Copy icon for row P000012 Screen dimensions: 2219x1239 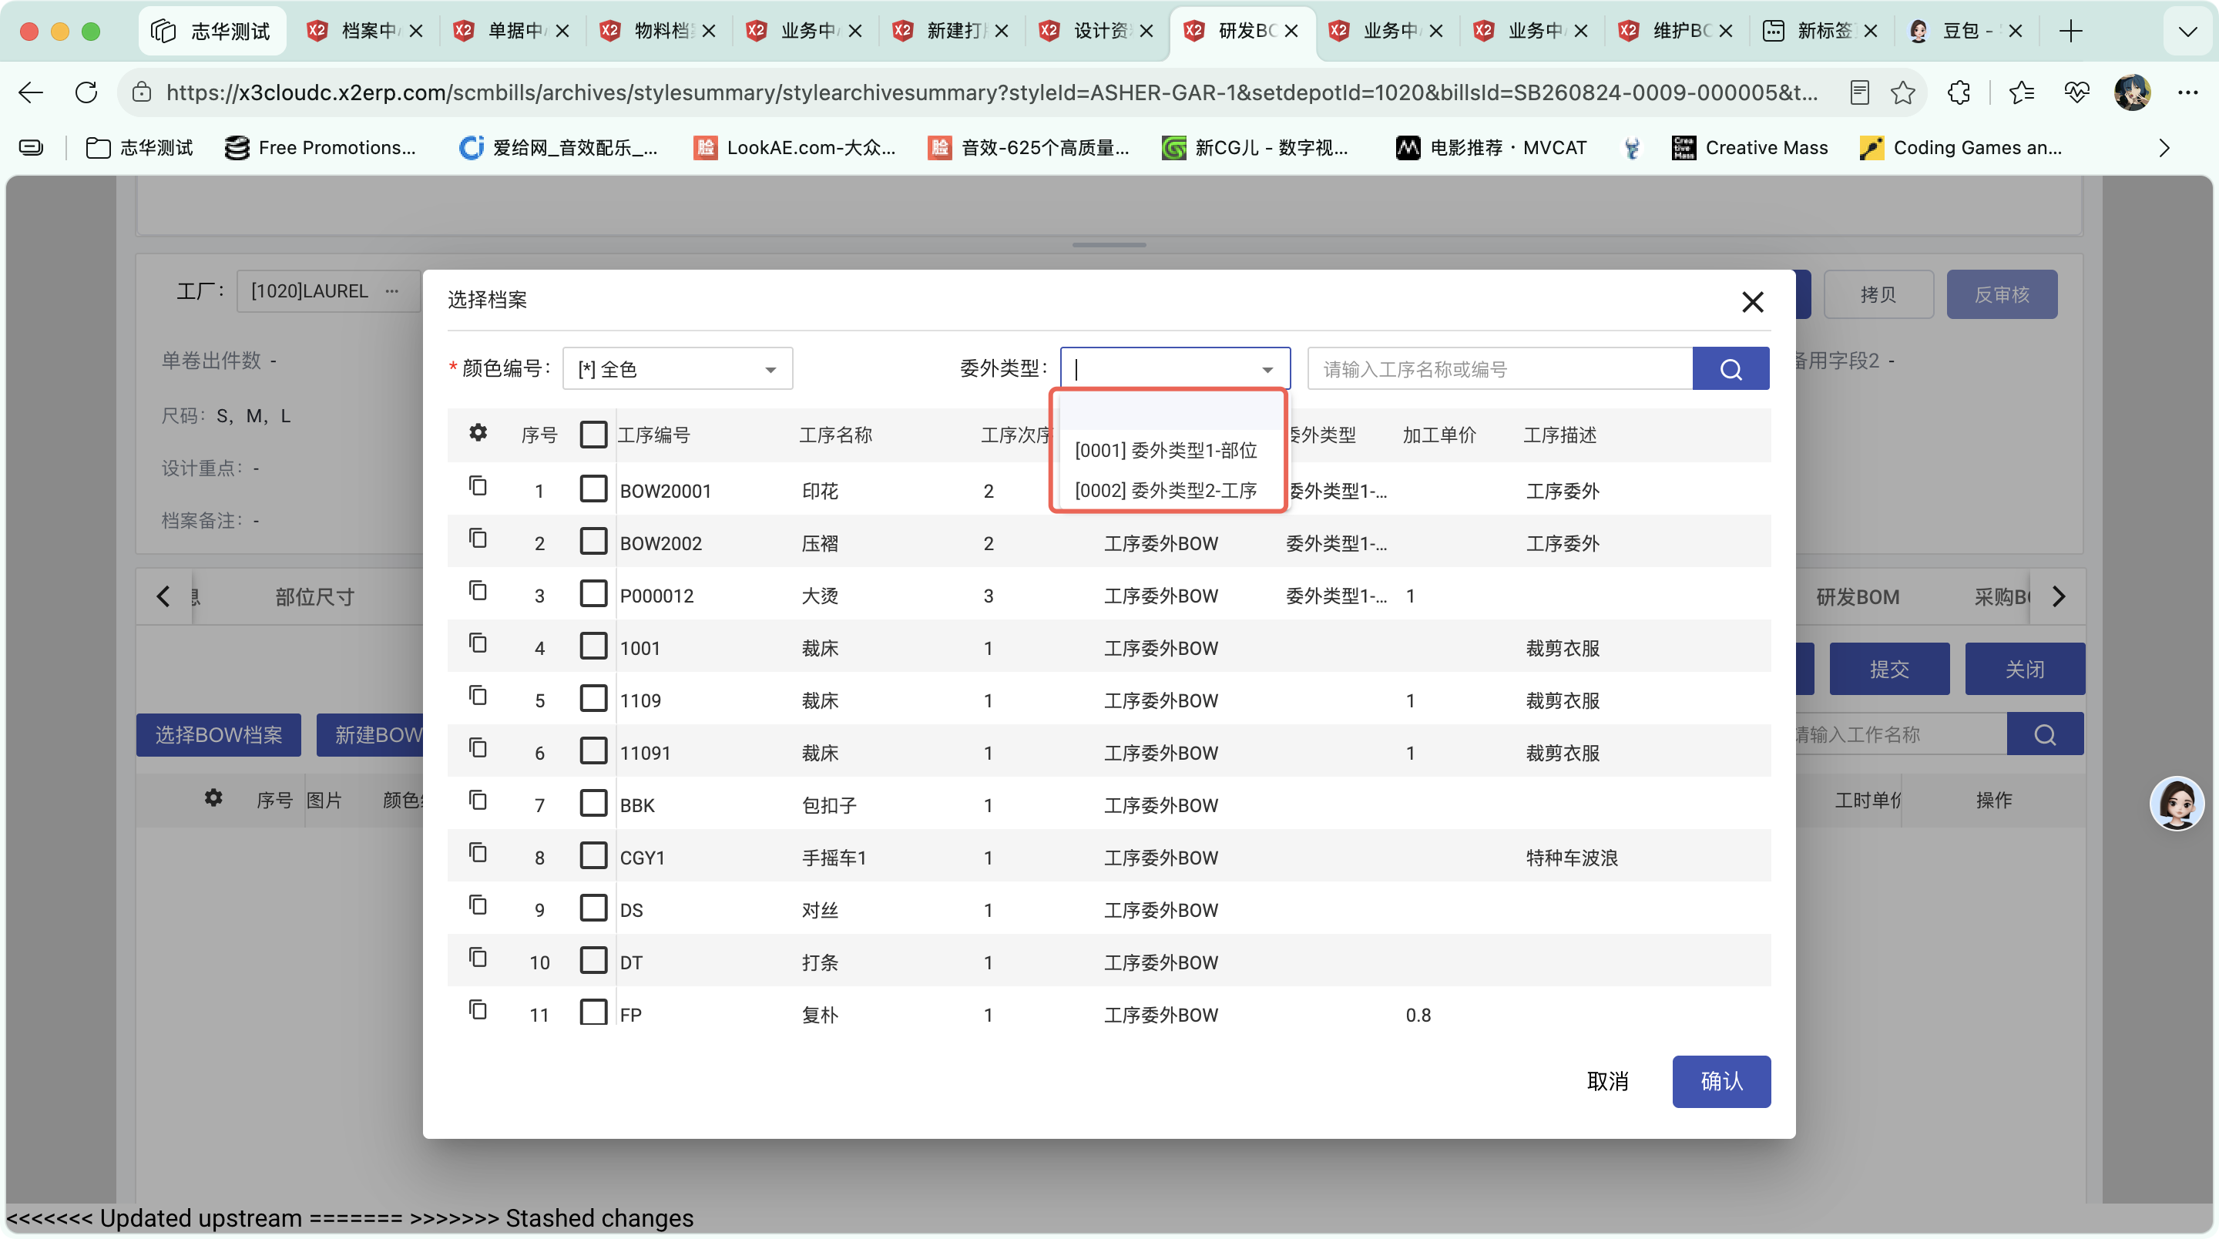tap(477, 591)
